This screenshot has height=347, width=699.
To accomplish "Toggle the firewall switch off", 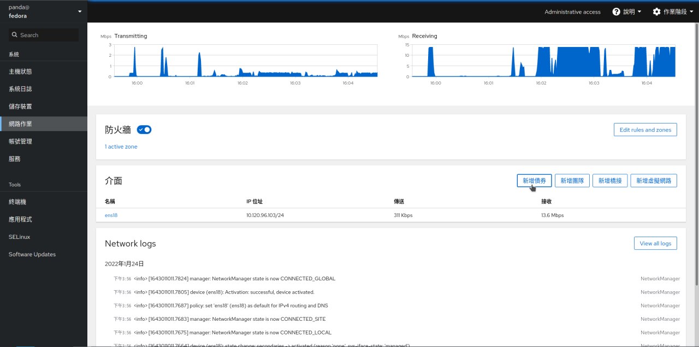I will (144, 130).
